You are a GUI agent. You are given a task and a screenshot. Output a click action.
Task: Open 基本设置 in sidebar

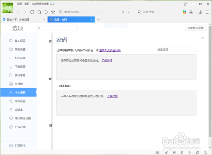point(18,41)
